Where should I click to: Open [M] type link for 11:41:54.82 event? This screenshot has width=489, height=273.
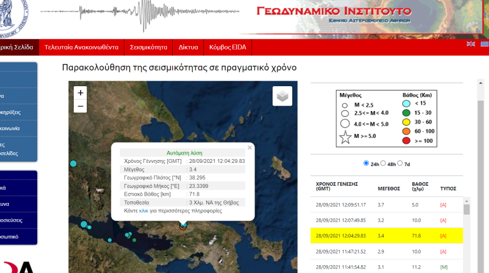coord(444,267)
